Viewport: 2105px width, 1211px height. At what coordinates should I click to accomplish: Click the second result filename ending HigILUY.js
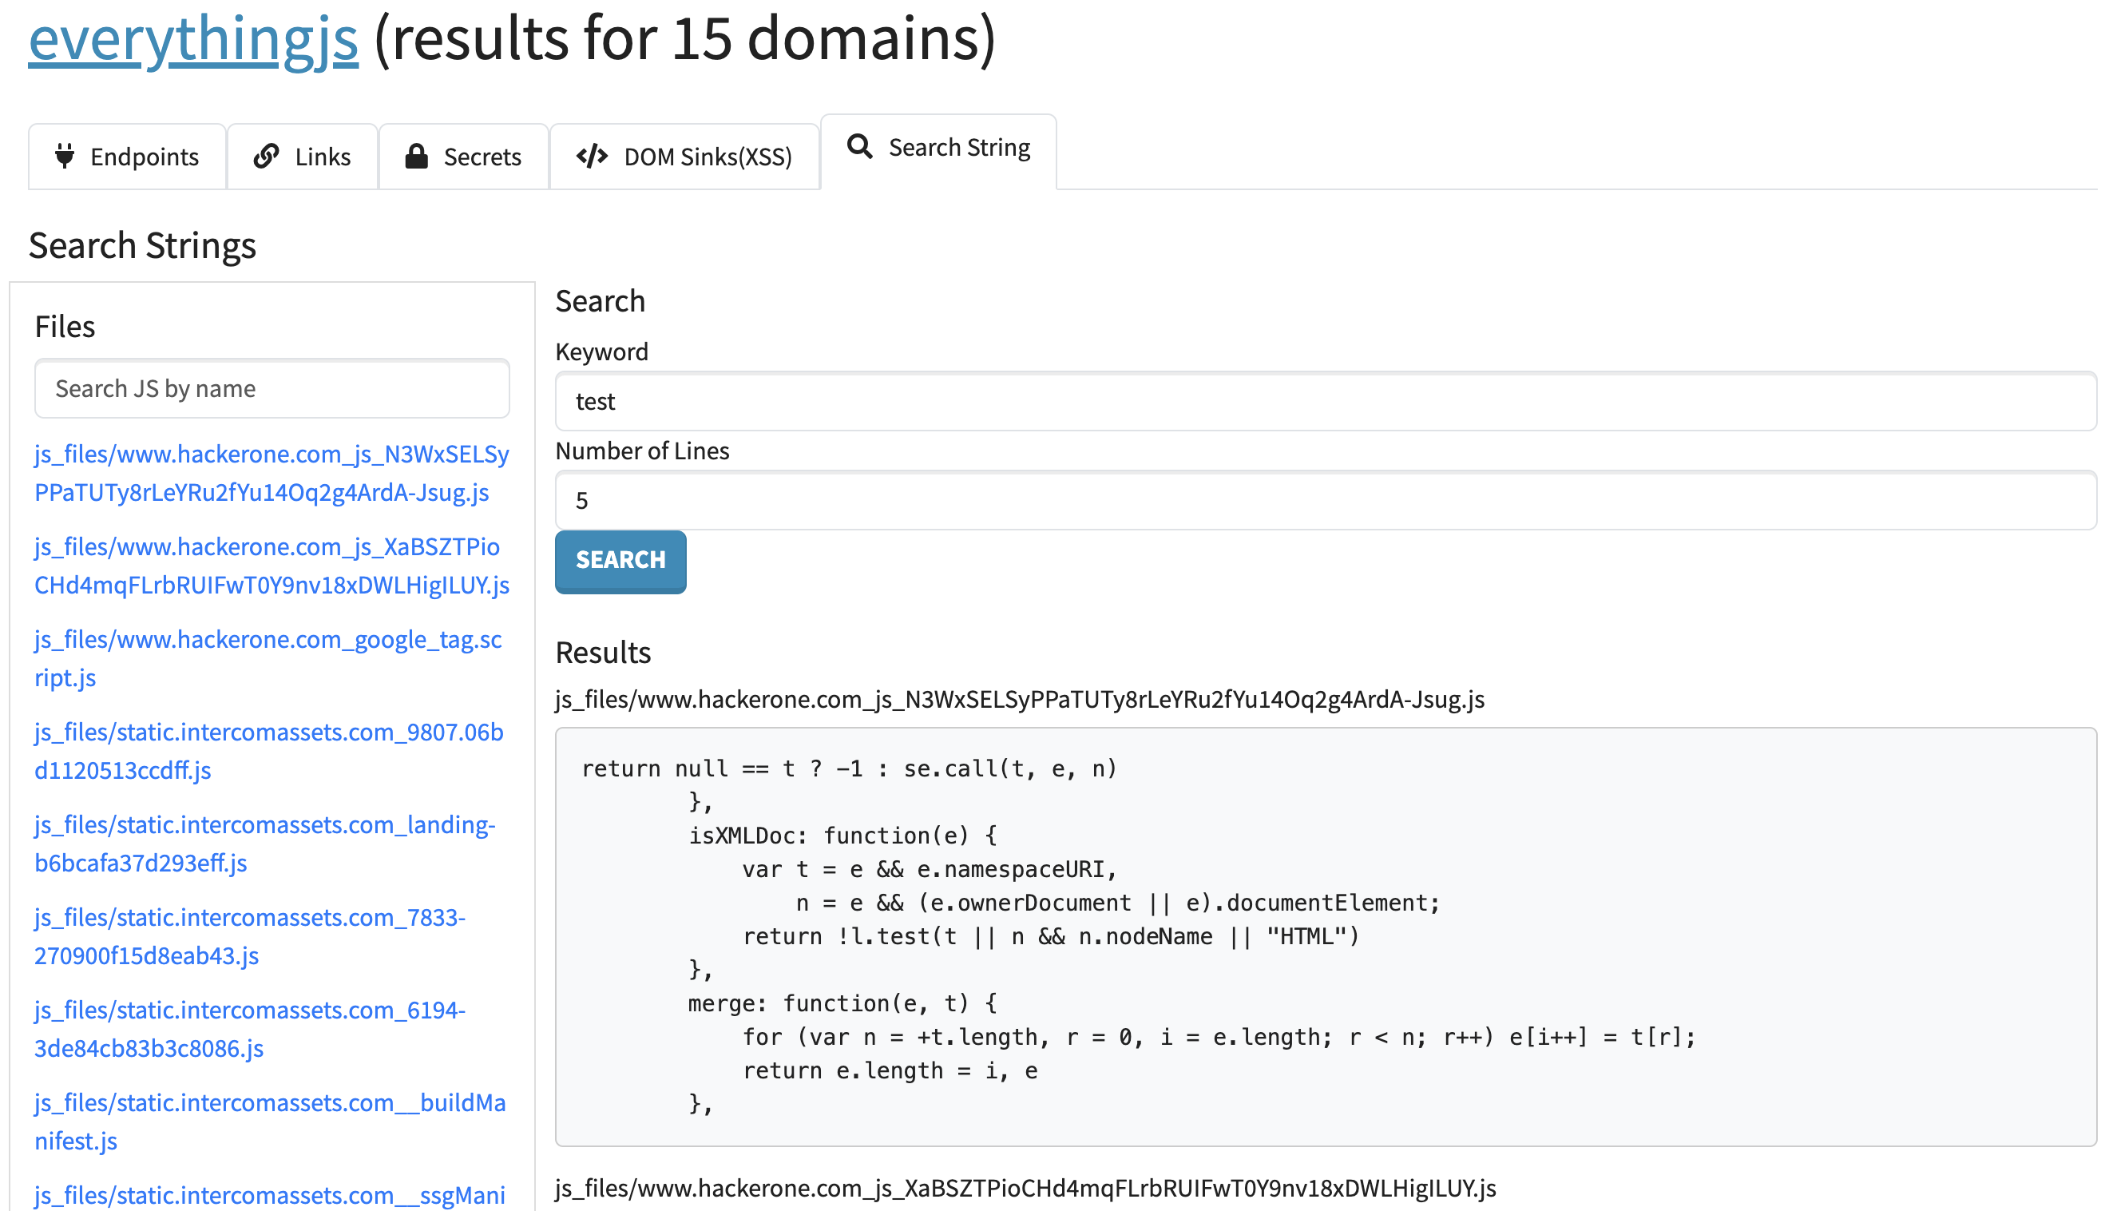click(x=1026, y=1188)
